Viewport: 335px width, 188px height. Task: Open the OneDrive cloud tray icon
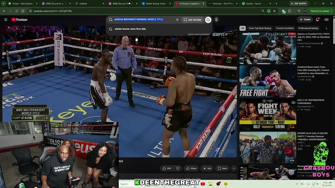pos(303,184)
